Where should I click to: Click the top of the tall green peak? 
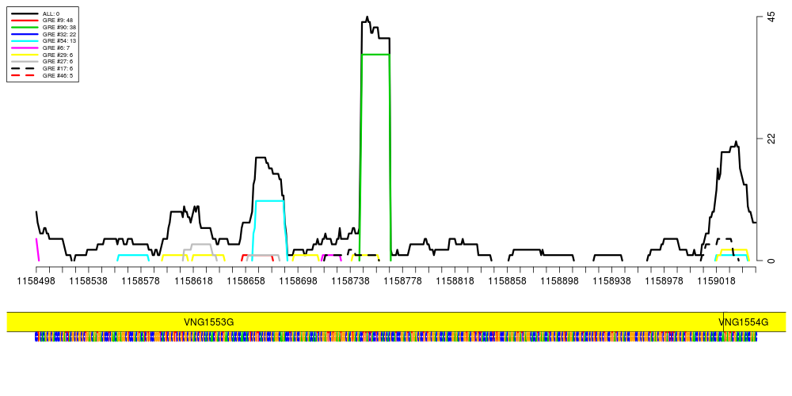pos(375,54)
